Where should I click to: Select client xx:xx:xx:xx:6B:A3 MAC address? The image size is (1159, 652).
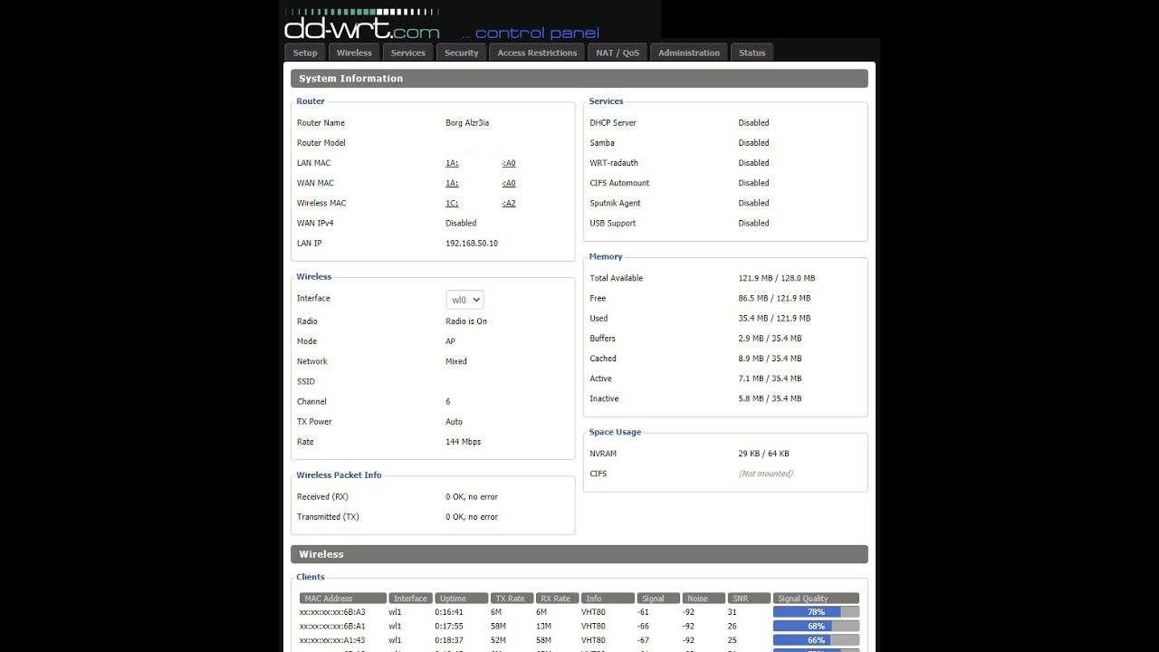pyautogui.click(x=332, y=612)
